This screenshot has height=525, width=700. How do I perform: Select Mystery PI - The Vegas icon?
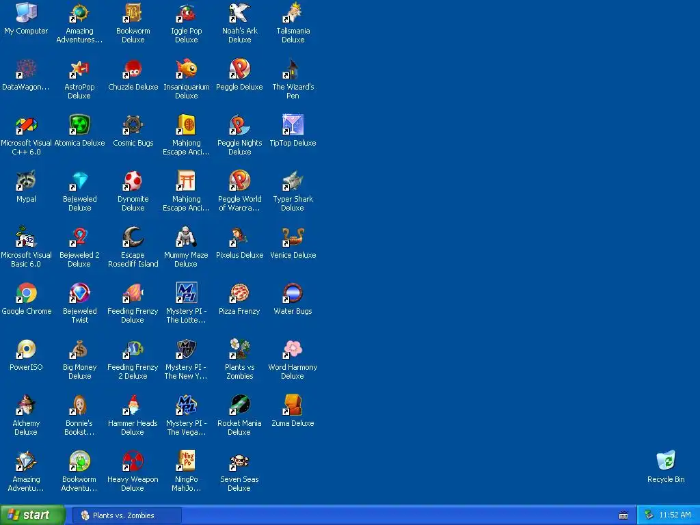coord(186,405)
